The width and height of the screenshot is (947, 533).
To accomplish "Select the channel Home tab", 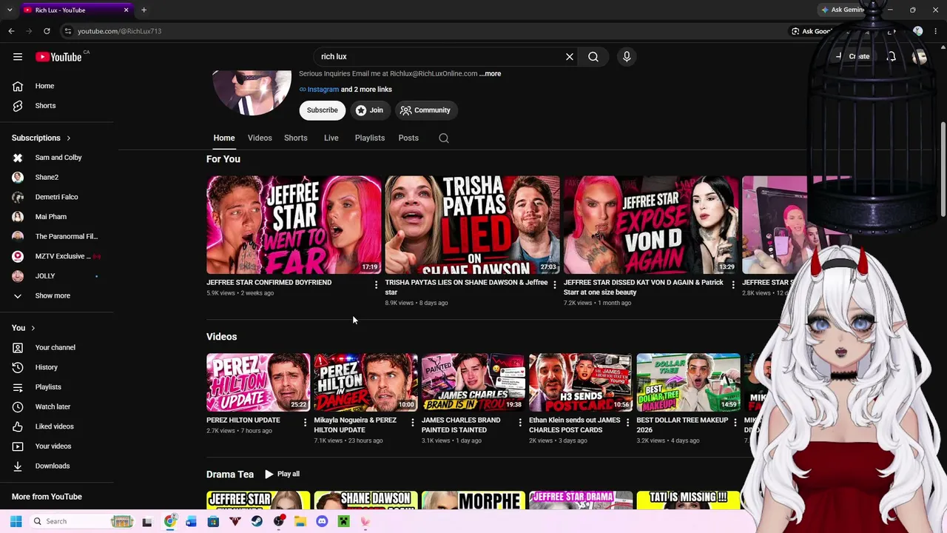I will (x=224, y=138).
